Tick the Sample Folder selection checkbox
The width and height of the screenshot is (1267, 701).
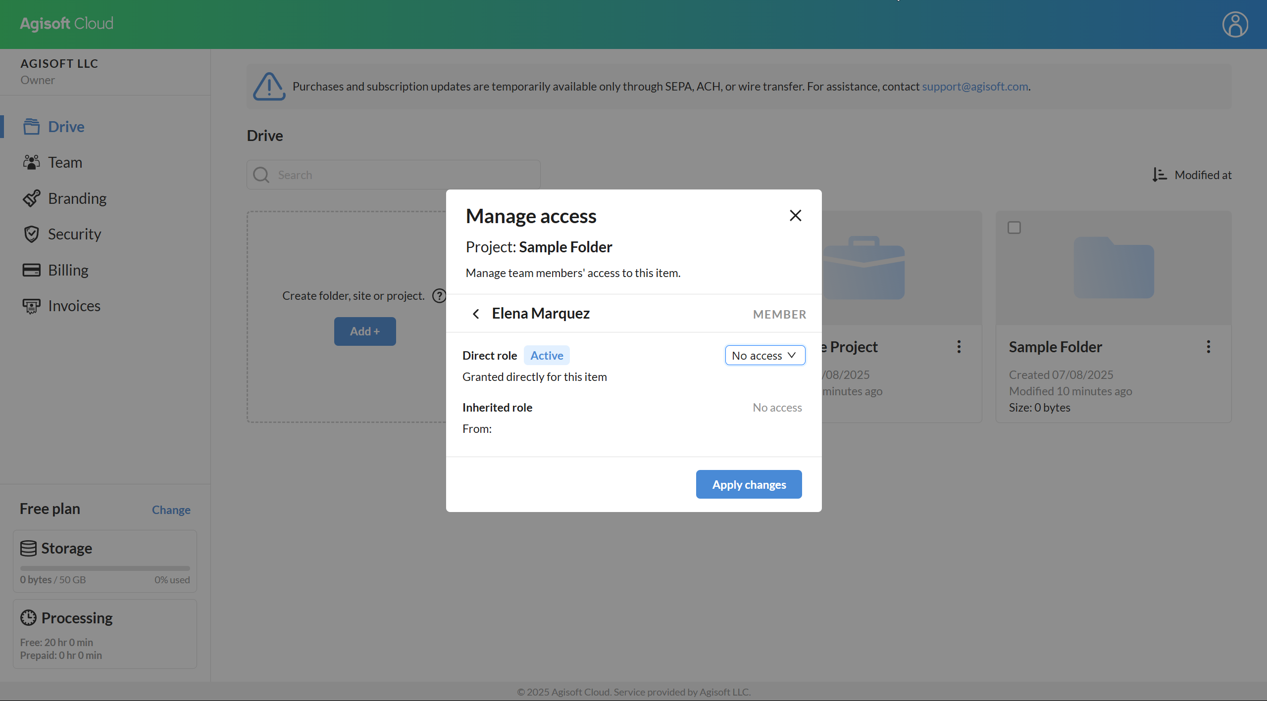click(1014, 228)
